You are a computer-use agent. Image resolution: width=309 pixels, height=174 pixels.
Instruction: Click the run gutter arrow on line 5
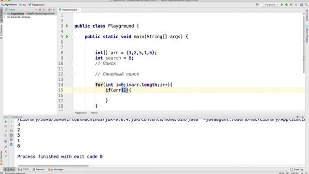tap(67, 37)
